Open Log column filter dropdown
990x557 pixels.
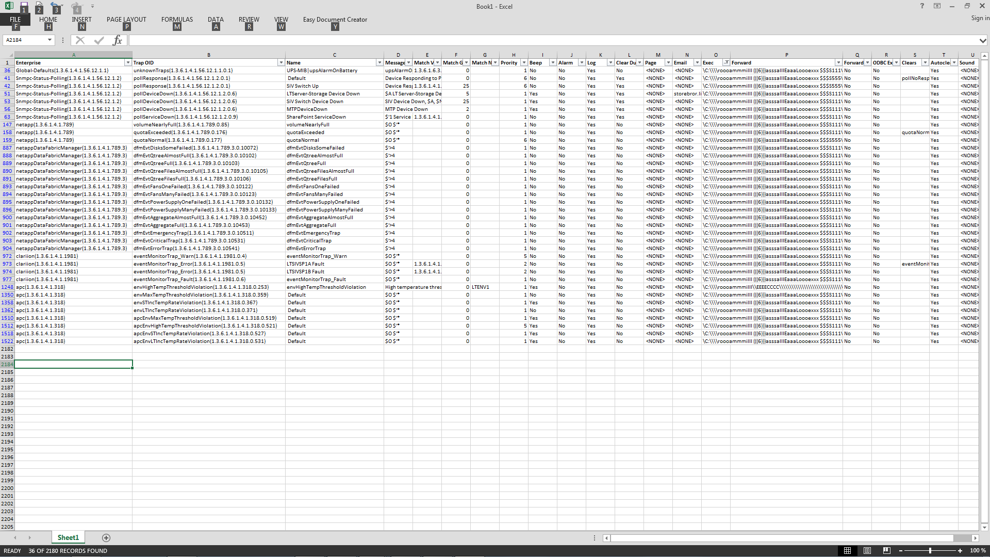tap(610, 62)
